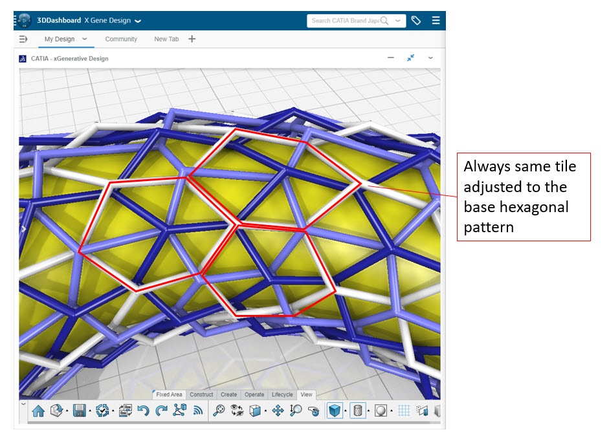Toggle the sphere ambience material mode
609x443 pixels.
[x=381, y=411]
